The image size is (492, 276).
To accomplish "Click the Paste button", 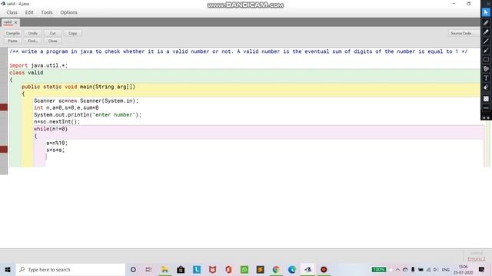I will [x=13, y=41].
